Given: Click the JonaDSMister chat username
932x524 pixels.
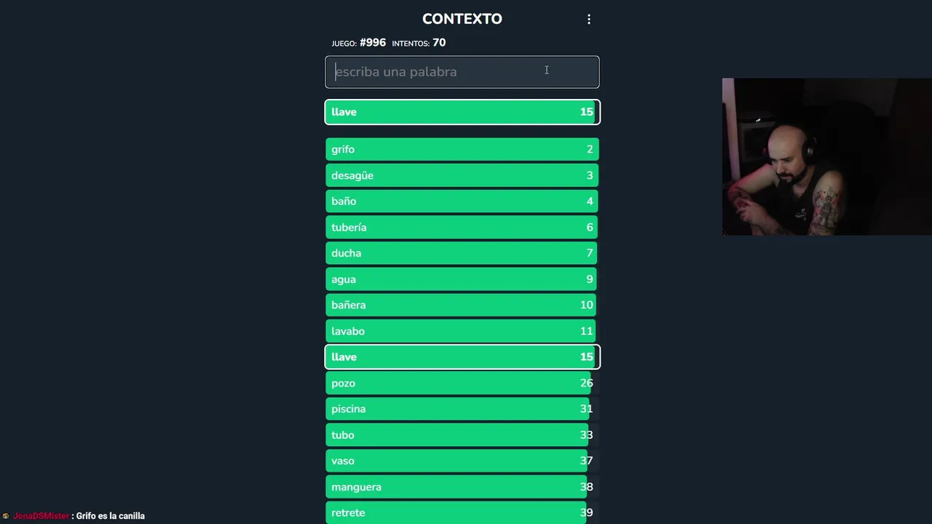Looking at the screenshot, I should pos(42,516).
